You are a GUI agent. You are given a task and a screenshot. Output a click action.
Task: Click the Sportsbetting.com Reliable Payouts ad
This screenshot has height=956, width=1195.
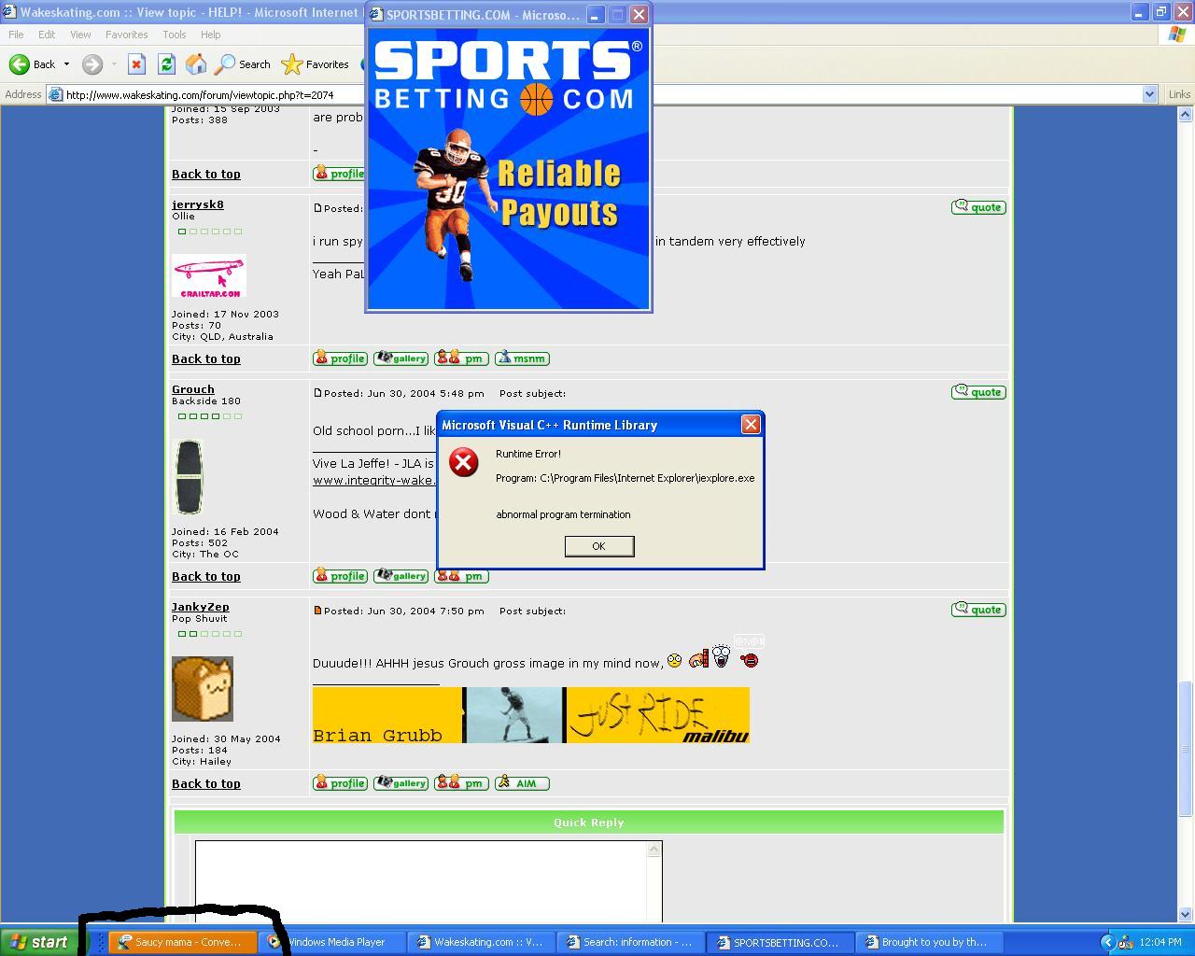coord(508,168)
